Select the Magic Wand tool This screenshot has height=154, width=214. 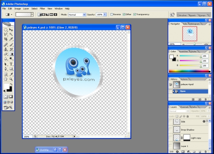pyautogui.click(x=11, y=34)
